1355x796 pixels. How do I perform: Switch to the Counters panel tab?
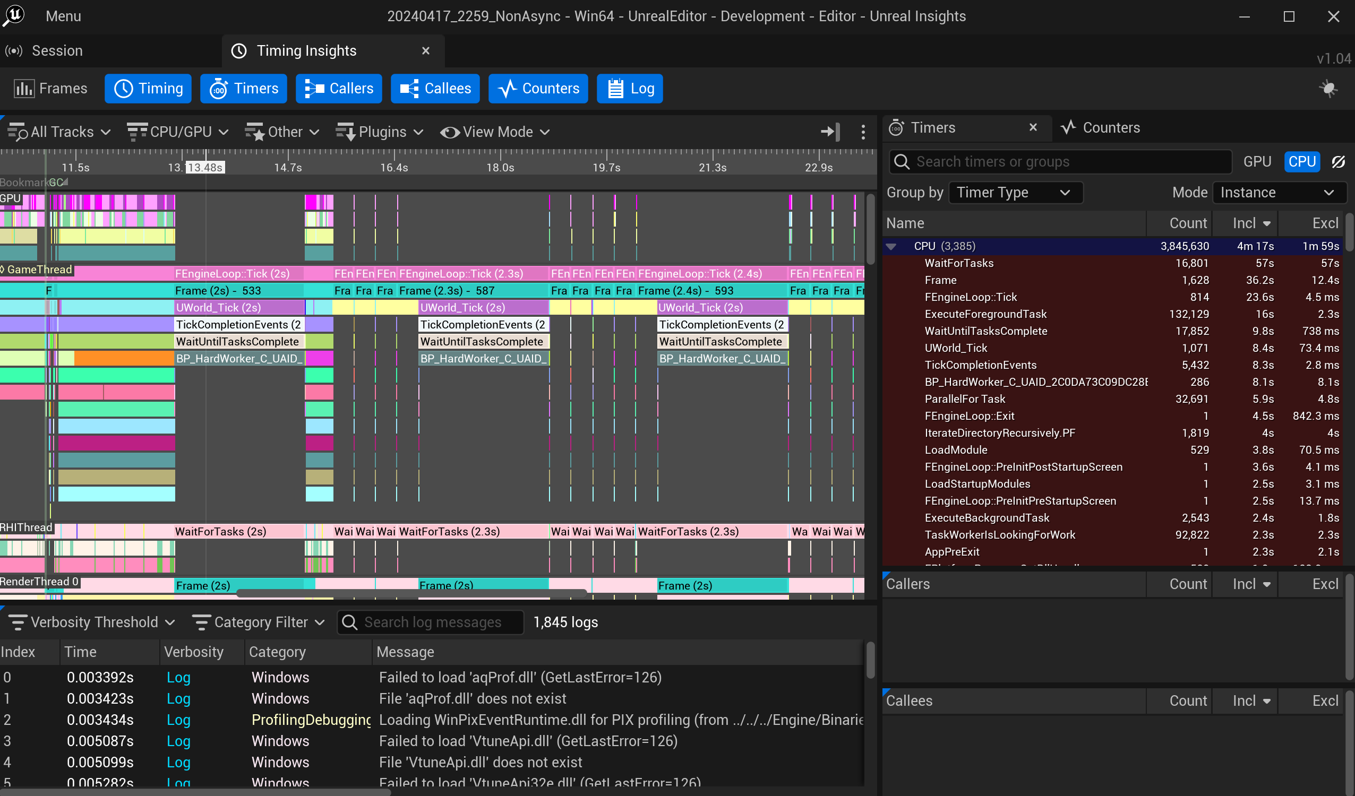pyautogui.click(x=1100, y=127)
